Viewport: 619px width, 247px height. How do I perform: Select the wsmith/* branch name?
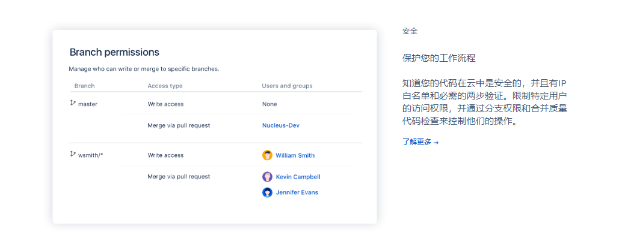(x=90, y=155)
